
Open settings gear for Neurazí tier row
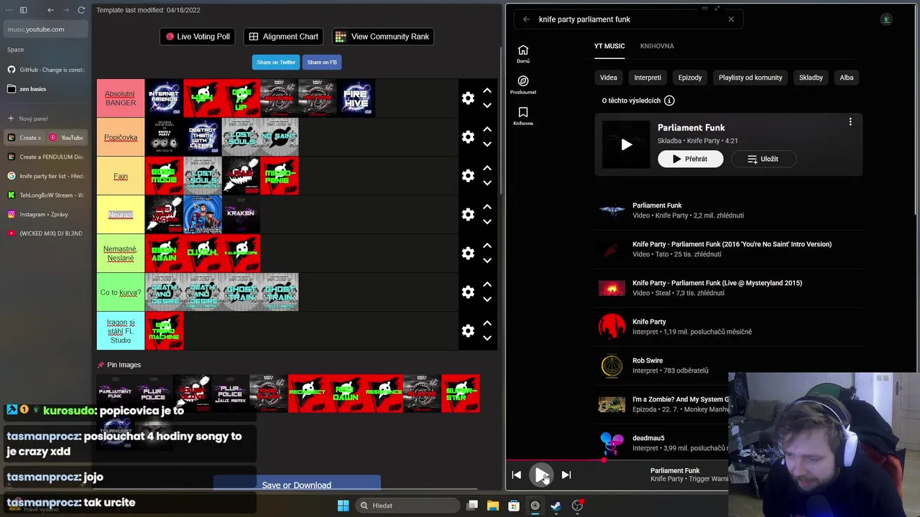468,215
